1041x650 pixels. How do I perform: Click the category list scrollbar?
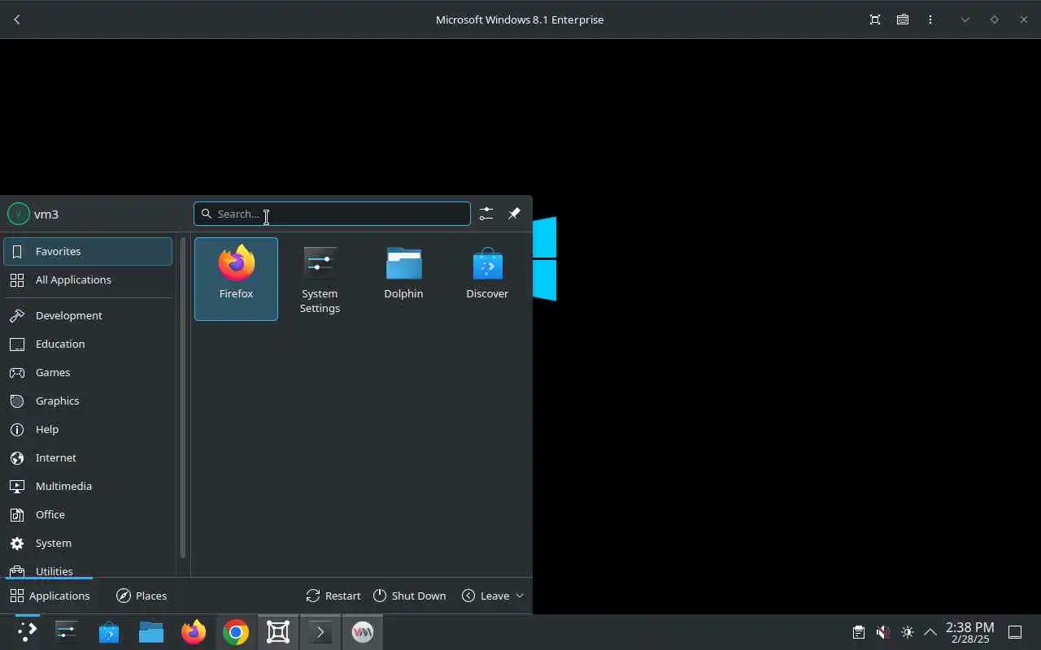183,398
